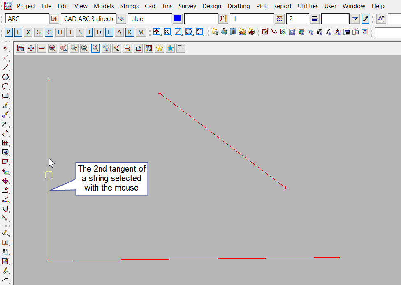Open the model layers list icon
This screenshot has height=285, width=401.
coord(121,19)
